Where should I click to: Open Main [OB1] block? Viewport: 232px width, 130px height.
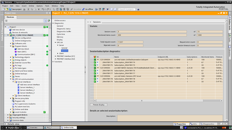point(22,52)
